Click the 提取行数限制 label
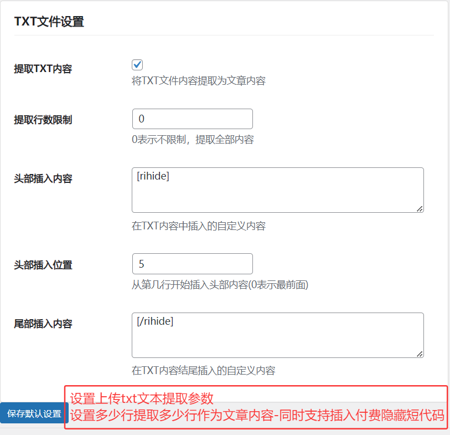Screen dimensions: 450x435 pyautogui.click(x=43, y=120)
